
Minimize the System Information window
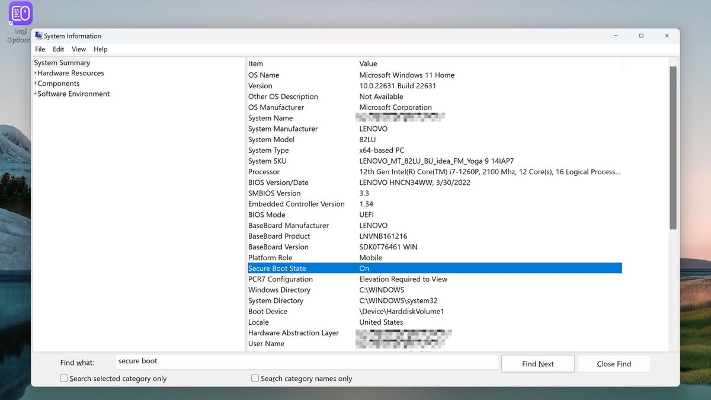coord(615,36)
